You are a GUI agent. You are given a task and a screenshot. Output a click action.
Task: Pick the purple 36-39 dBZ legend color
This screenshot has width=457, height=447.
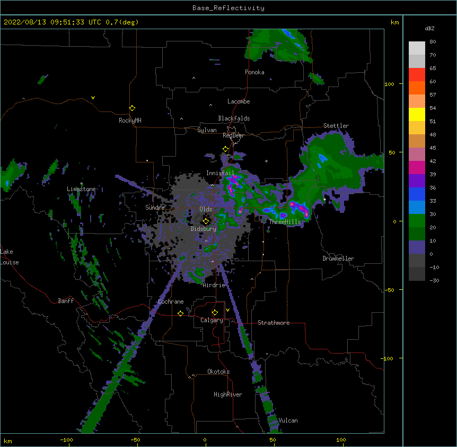pos(417,181)
